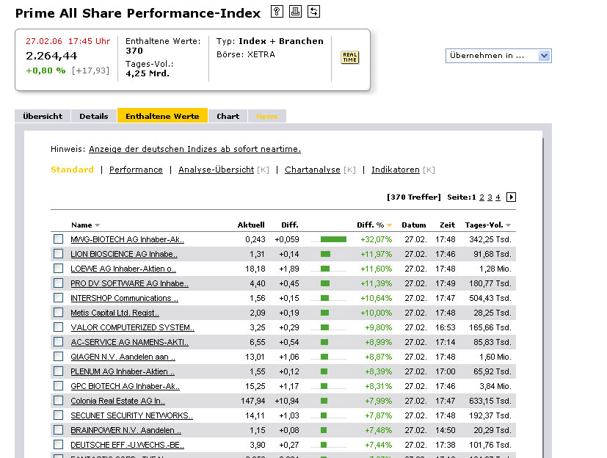Open the News tab
The width and height of the screenshot is (607, 458).
(x=267, y=116)
